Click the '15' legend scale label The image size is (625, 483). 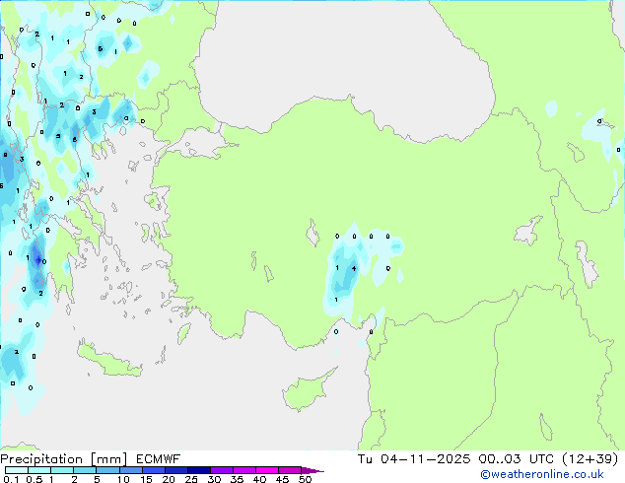point(146,479)
